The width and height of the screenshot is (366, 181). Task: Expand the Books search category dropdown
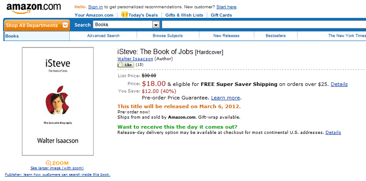(x=156, y=25)
